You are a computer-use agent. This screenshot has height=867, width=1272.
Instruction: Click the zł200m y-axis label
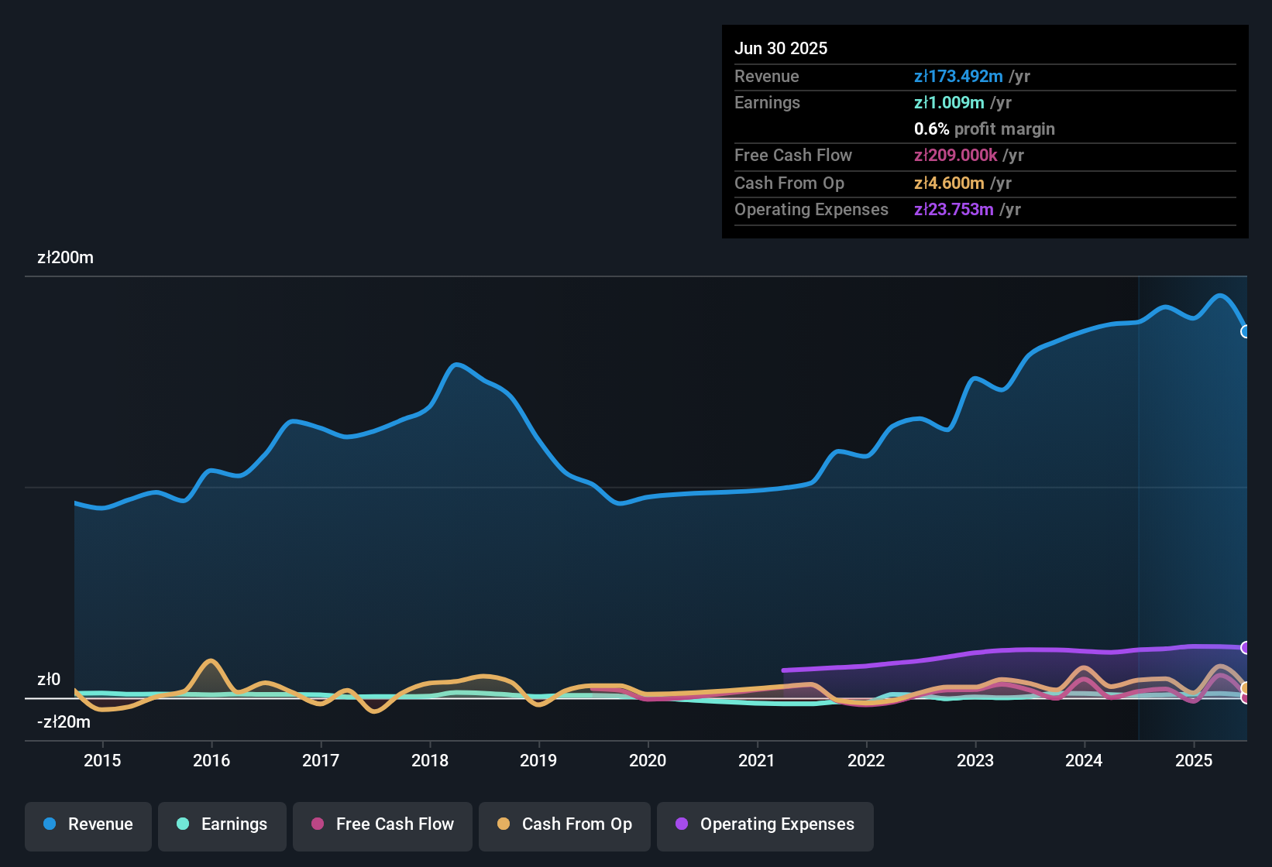coord(65,258)
